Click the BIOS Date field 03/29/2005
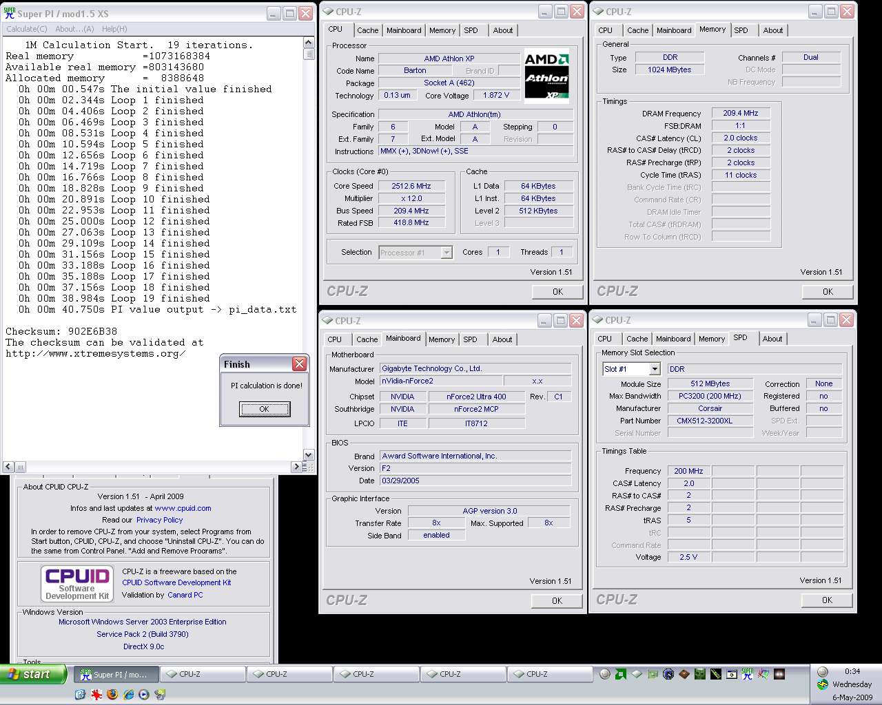Screen dimensions: 882x705 coord(475,481)
